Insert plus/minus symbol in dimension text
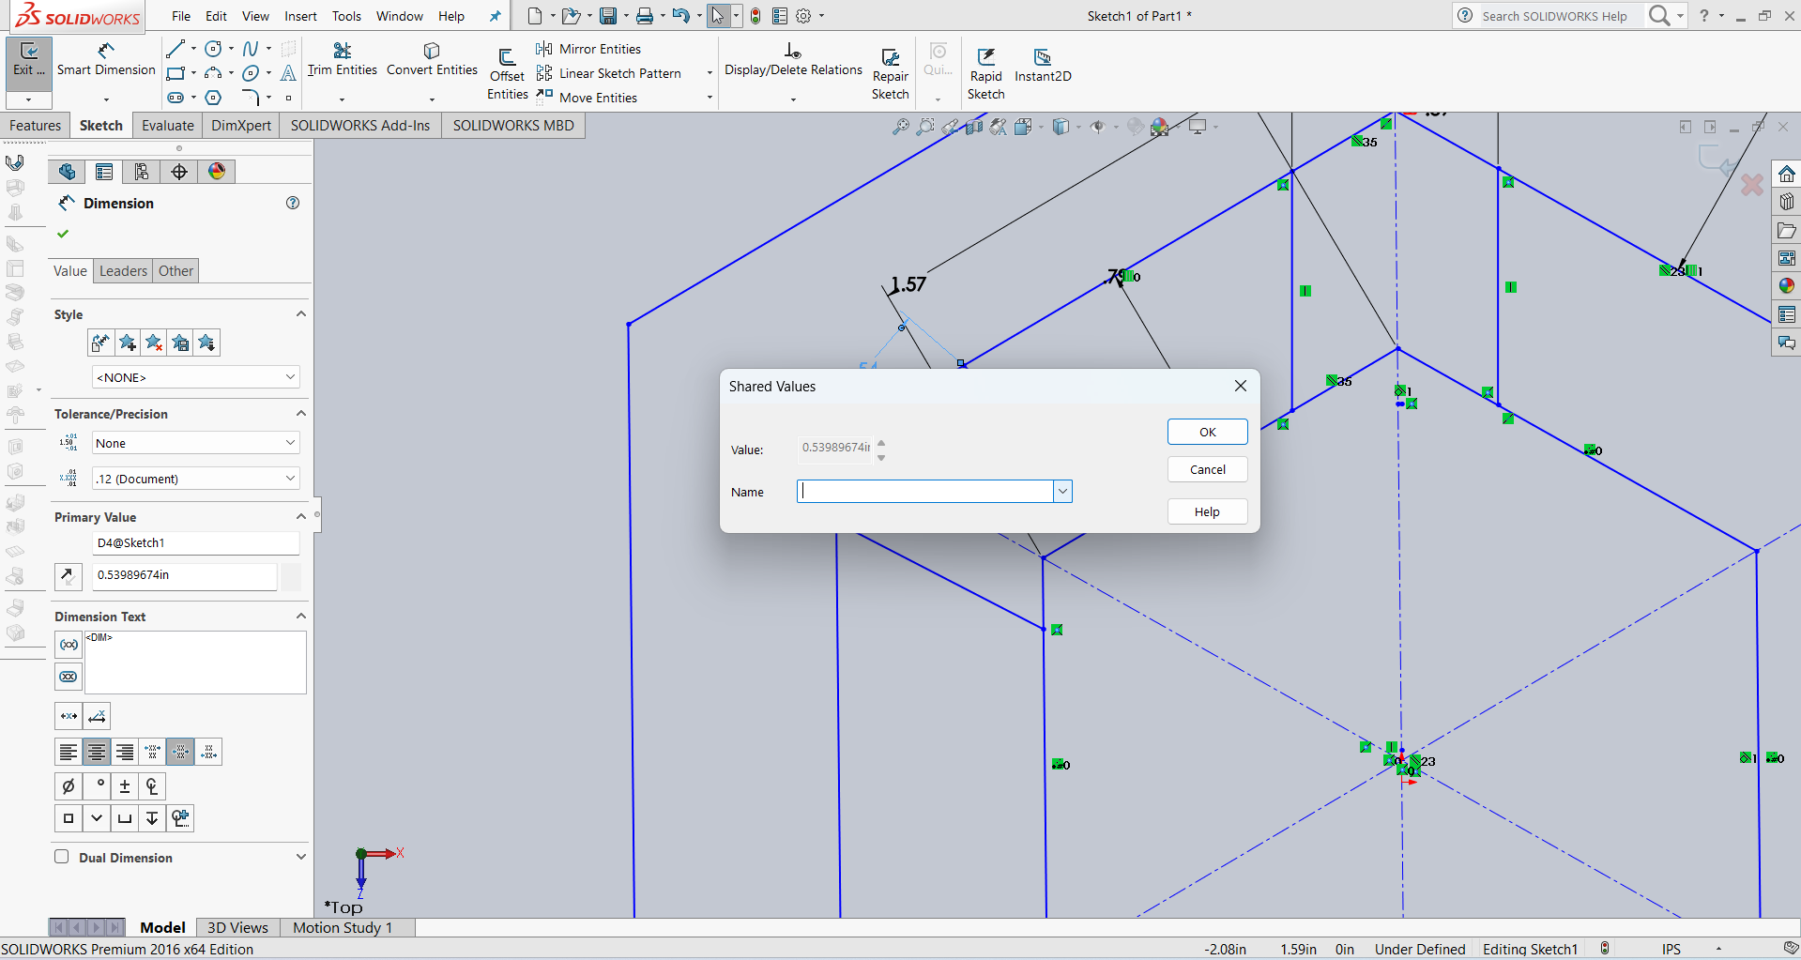This screenshot has height=960, width=1801. click(125, 786)
